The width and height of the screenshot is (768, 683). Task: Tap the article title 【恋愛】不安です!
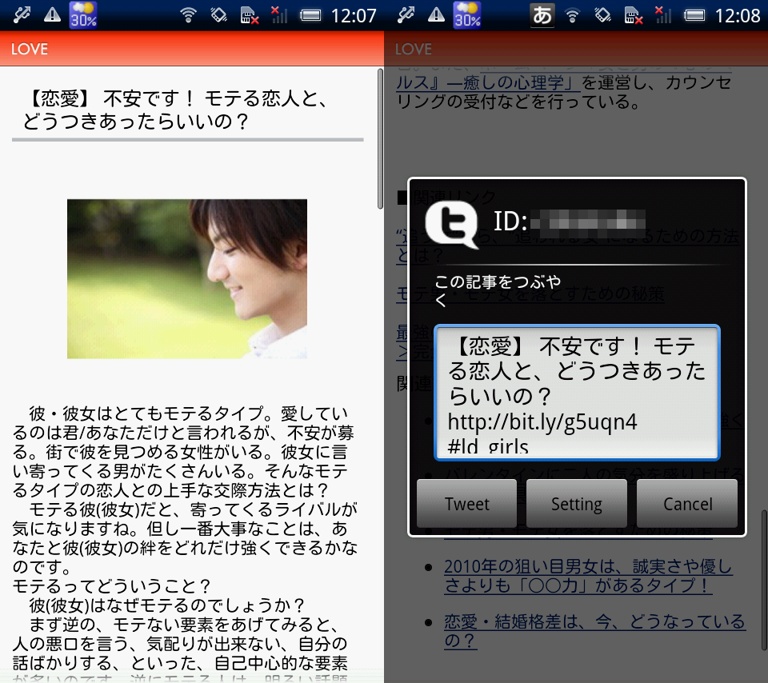176,110
